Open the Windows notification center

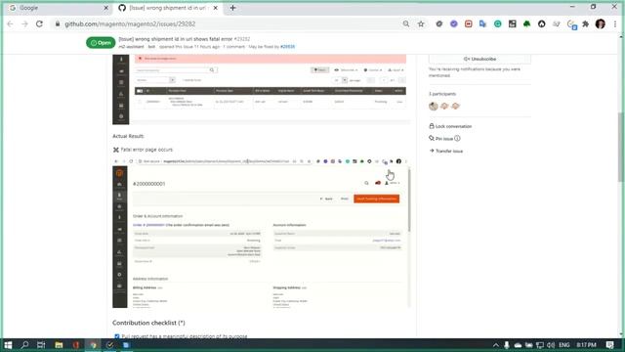pyautogui.click(x=609, y=345)
